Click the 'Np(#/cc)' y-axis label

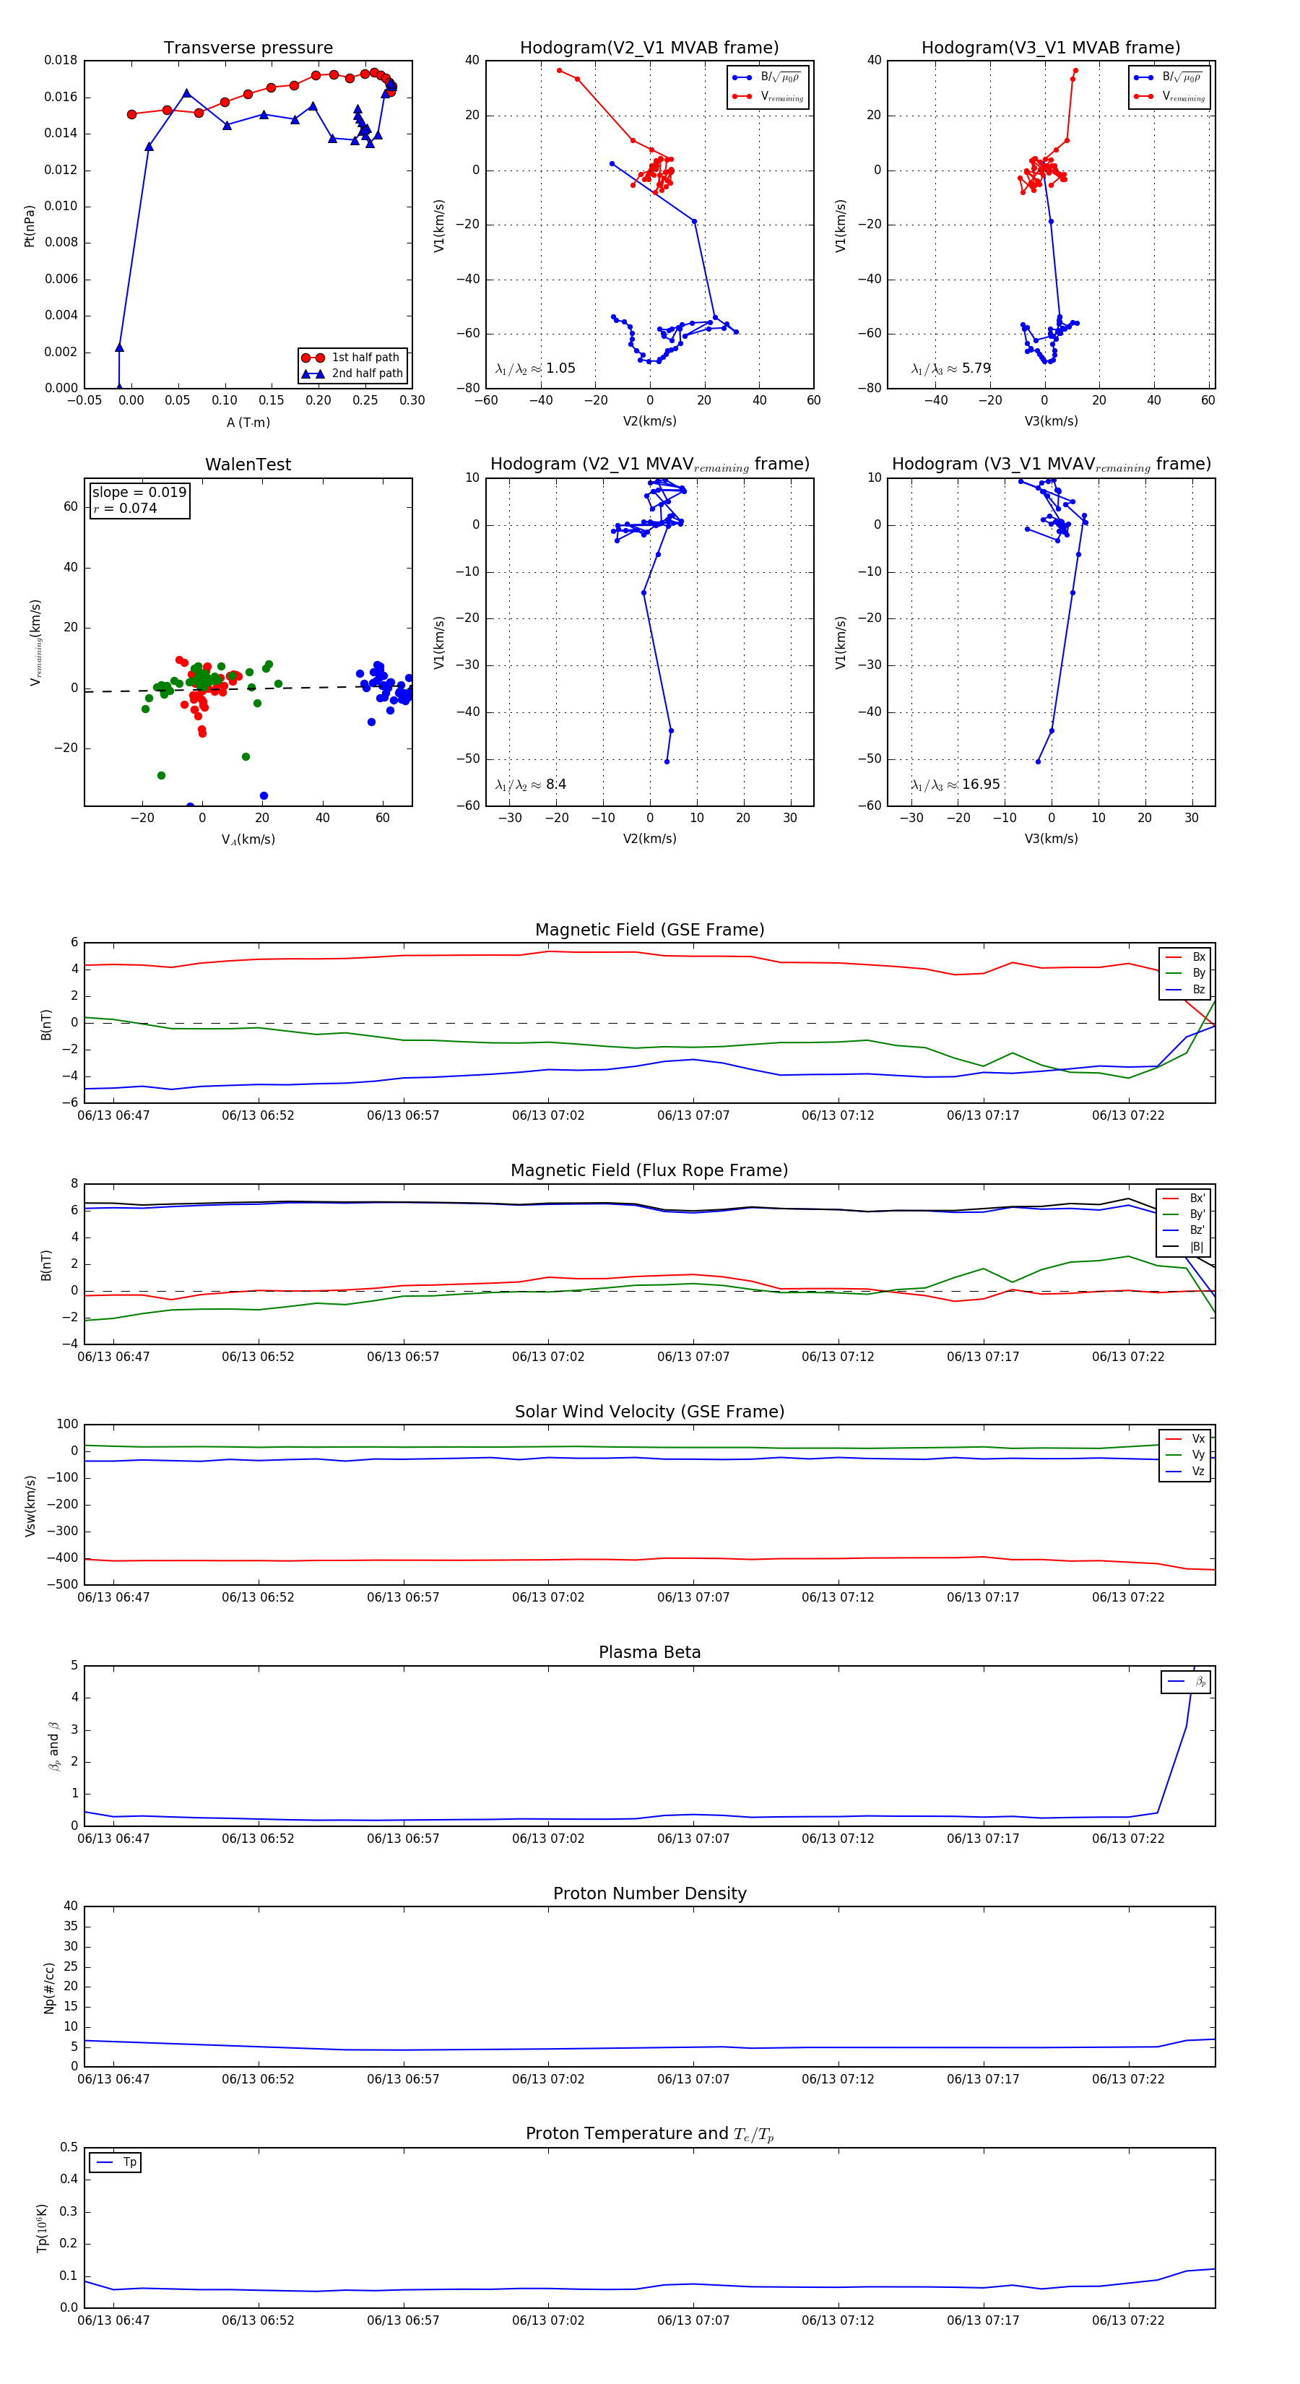[50, 1988]
